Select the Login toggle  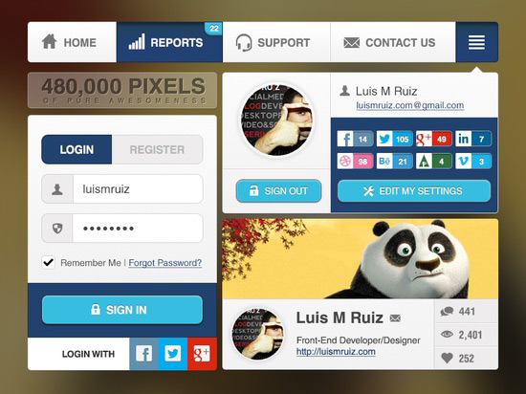tap(77, 149)
